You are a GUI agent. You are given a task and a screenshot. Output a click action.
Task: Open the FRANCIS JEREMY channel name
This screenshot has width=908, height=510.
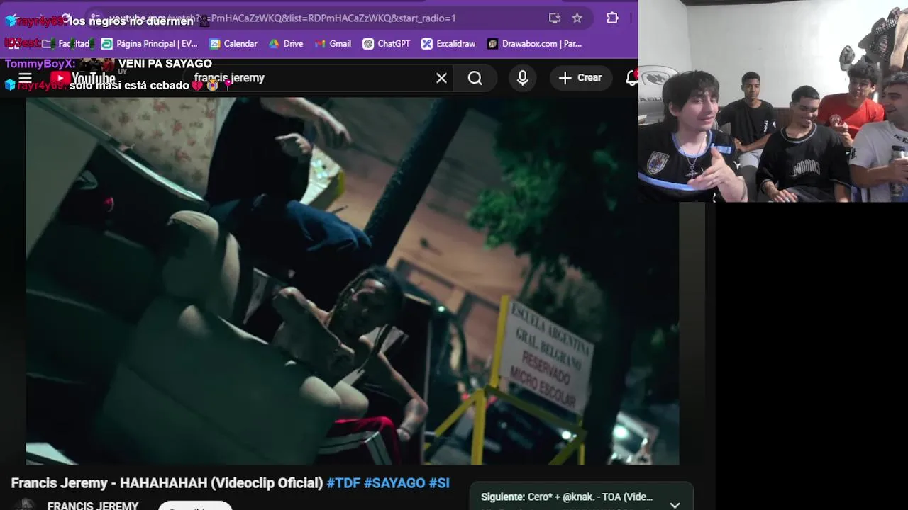coord(93,505)
